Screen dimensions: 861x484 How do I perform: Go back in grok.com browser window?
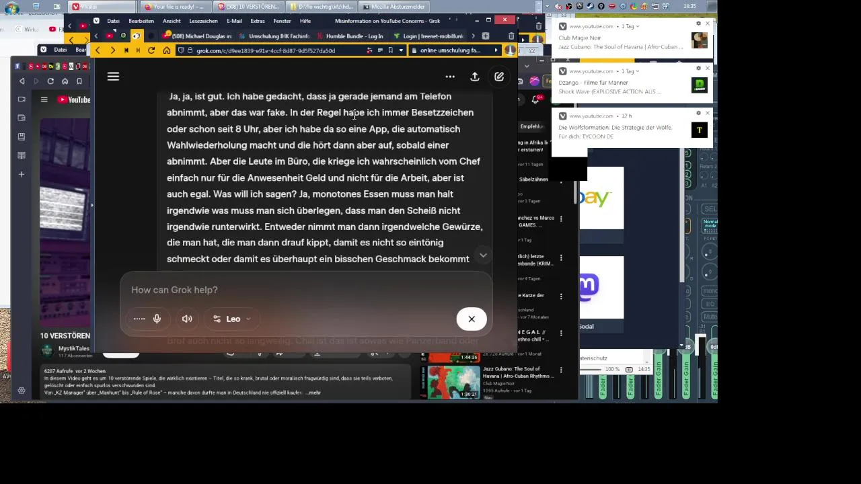pyautogui.click(x=98, y=50)
